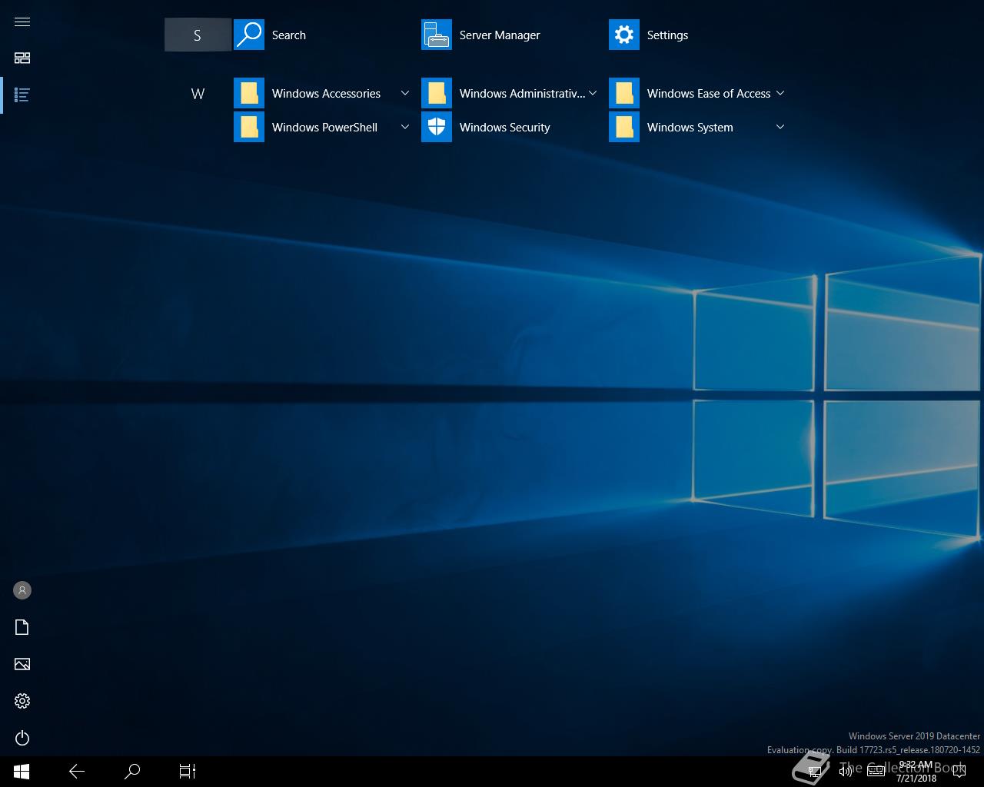This screenshot has width=984, height=787.
Task: Click Windows System folder icon
Action: tap(624, 127)
